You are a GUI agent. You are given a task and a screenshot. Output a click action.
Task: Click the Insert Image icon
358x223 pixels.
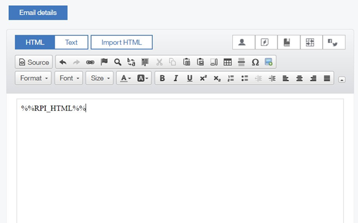point(269,62)
